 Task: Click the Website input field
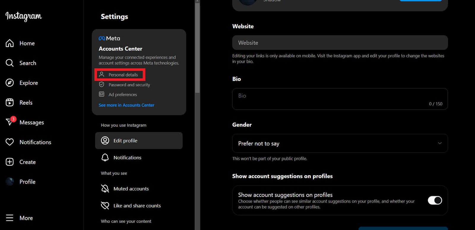(340, 42)
